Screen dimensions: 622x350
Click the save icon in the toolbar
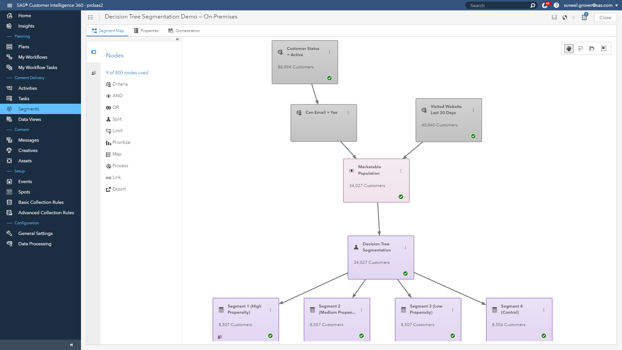coord(554,17)
